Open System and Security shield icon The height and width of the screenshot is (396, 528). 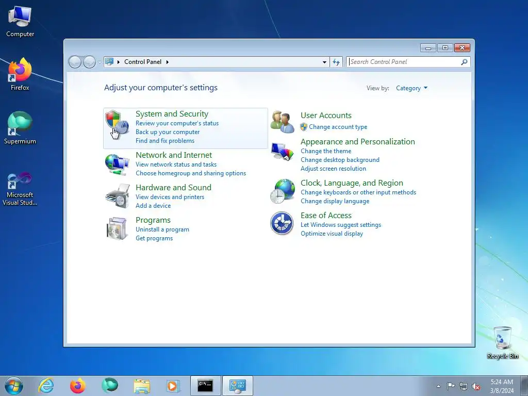pyautogui.click(x=117, y=123)
